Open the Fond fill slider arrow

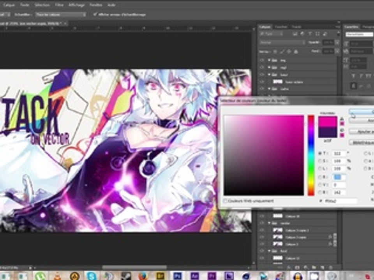[x=337, y=51]
